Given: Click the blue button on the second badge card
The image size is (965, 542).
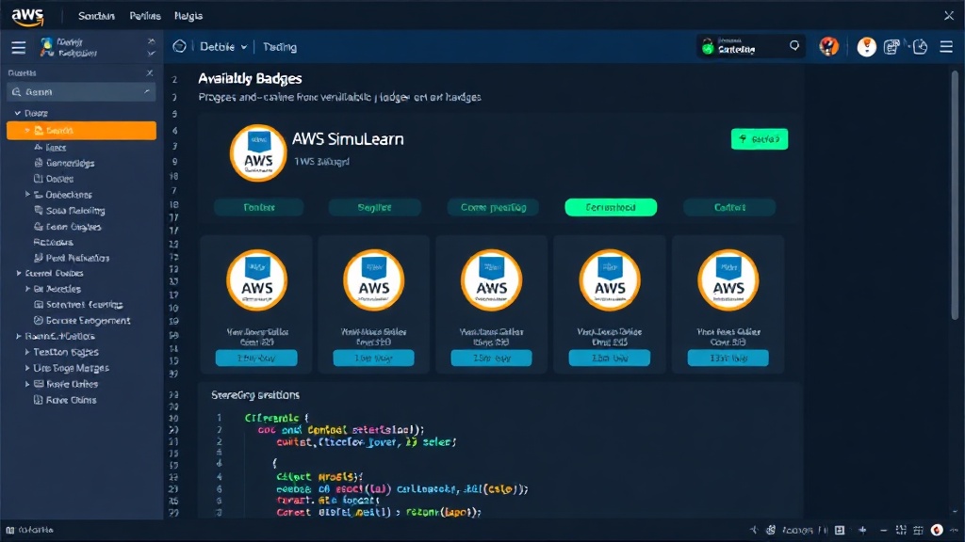Looking at the screenshot, I should point(373,358).
